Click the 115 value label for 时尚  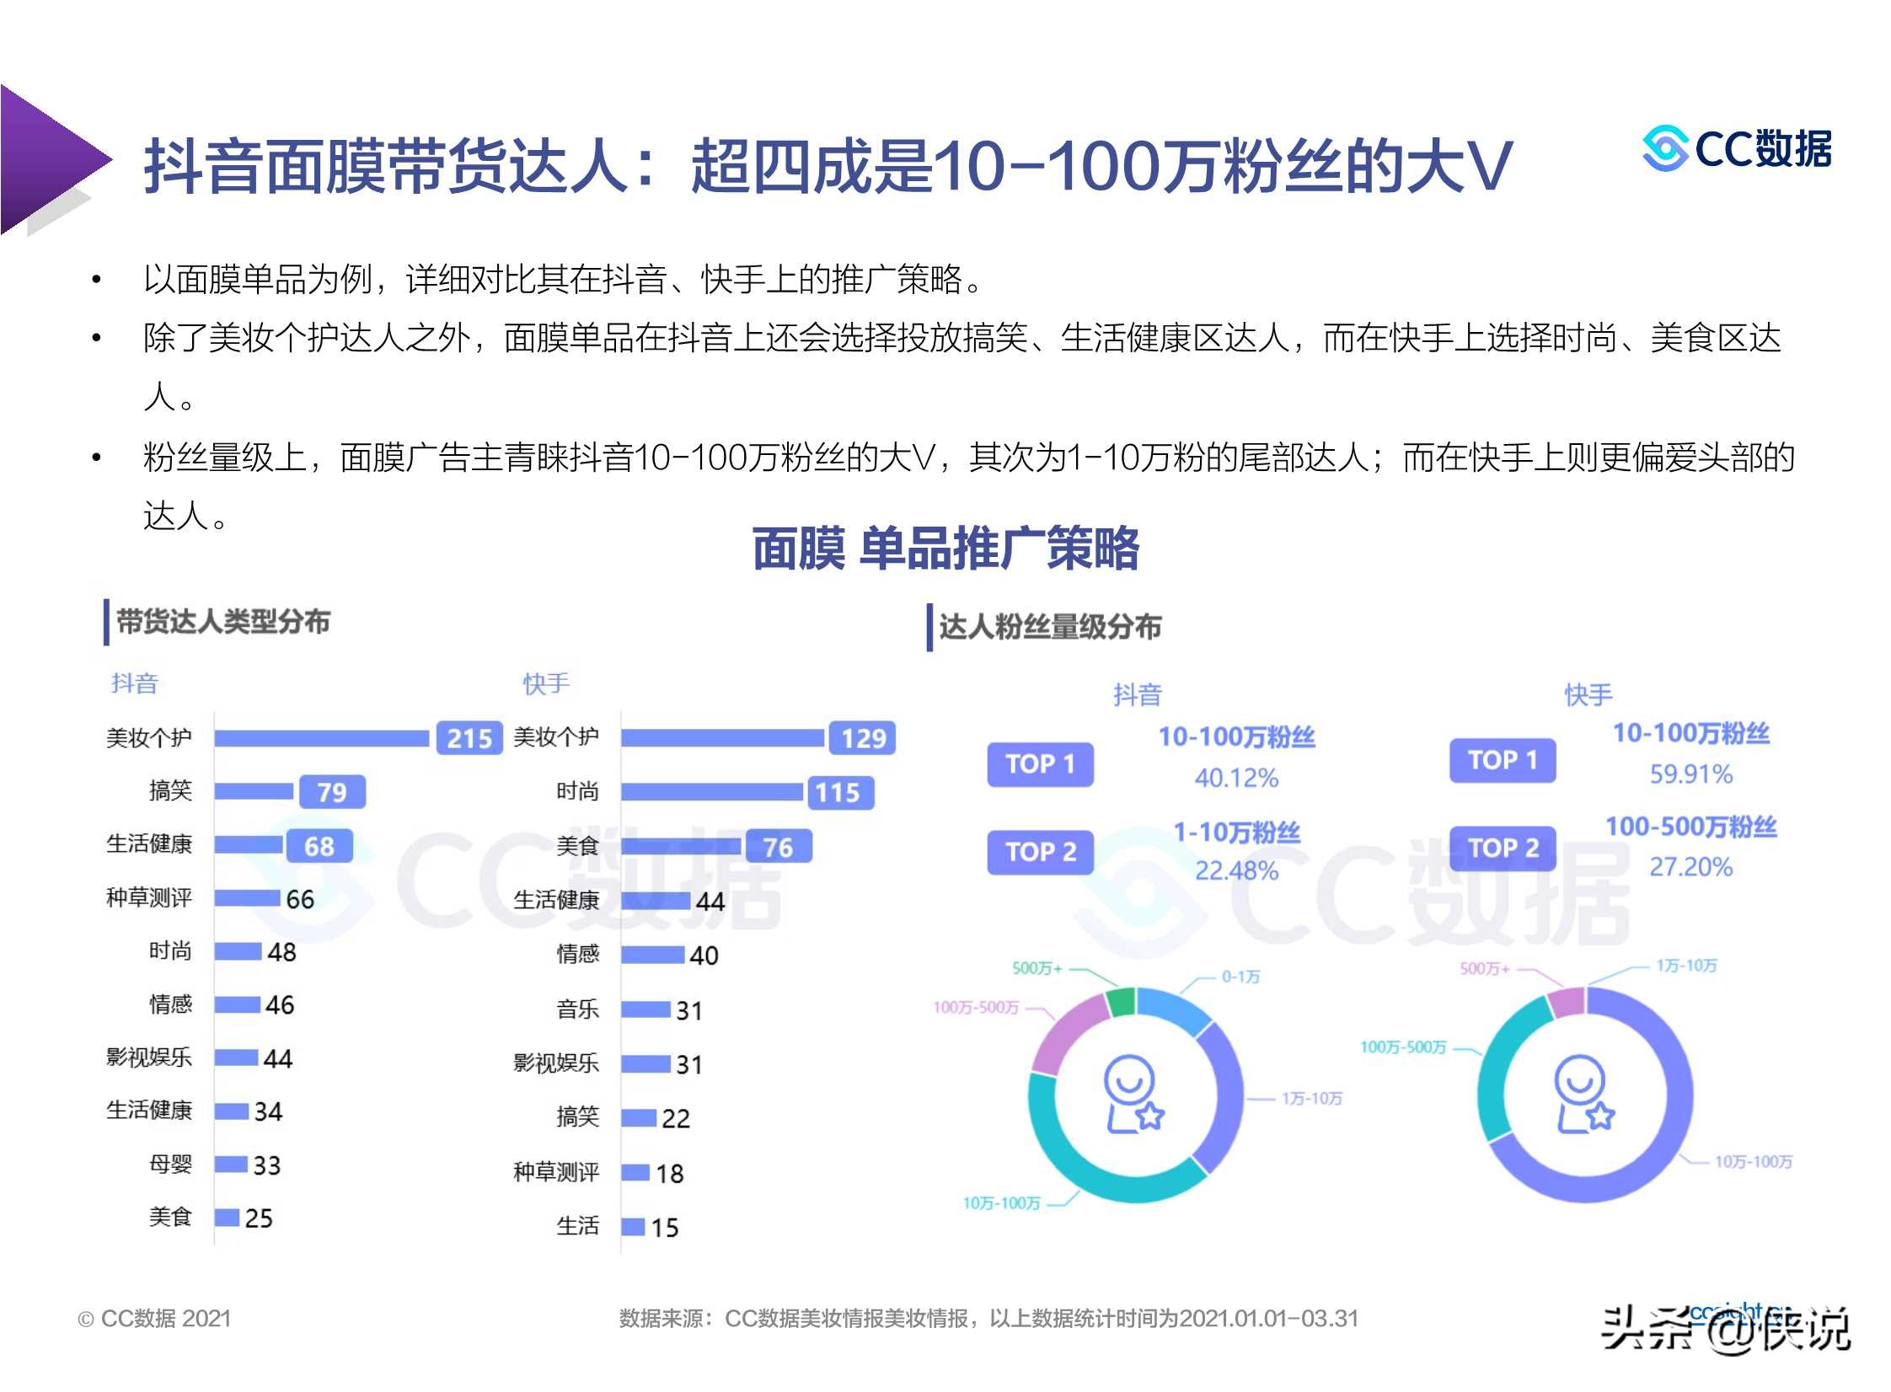(841, 793)
